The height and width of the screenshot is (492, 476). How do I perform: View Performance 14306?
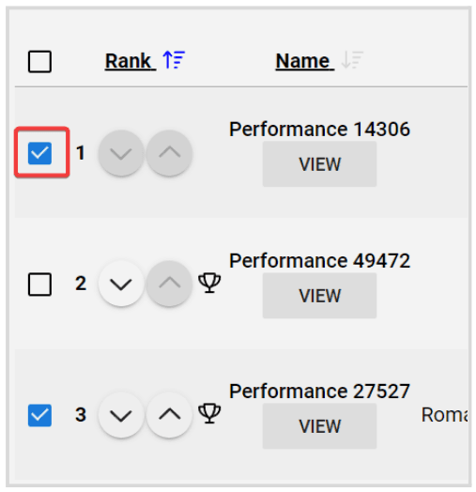tap(319, 163)
